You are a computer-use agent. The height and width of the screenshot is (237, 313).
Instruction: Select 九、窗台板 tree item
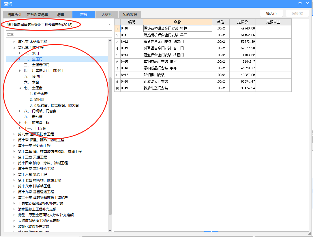point(33,117)
